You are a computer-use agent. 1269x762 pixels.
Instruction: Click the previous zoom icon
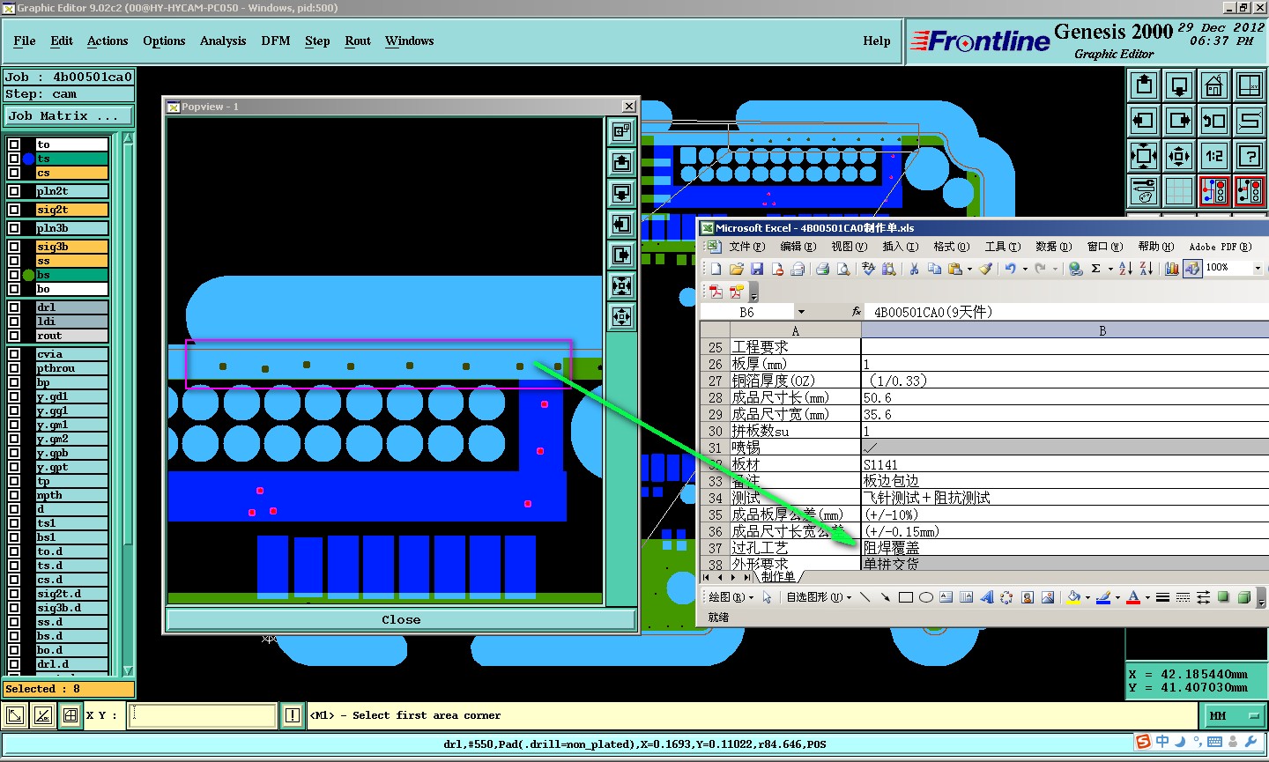point(1214,121)
